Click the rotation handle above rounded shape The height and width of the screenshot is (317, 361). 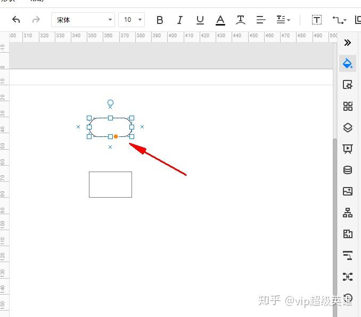(x=111, y=102)
